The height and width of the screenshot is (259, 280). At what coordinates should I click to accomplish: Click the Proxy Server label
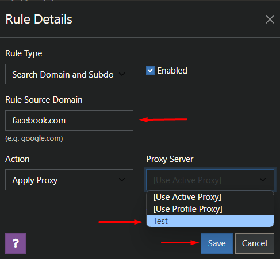coord(170,159)
